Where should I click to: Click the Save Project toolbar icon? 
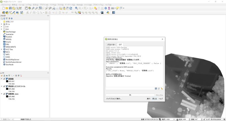click(10, 8)
